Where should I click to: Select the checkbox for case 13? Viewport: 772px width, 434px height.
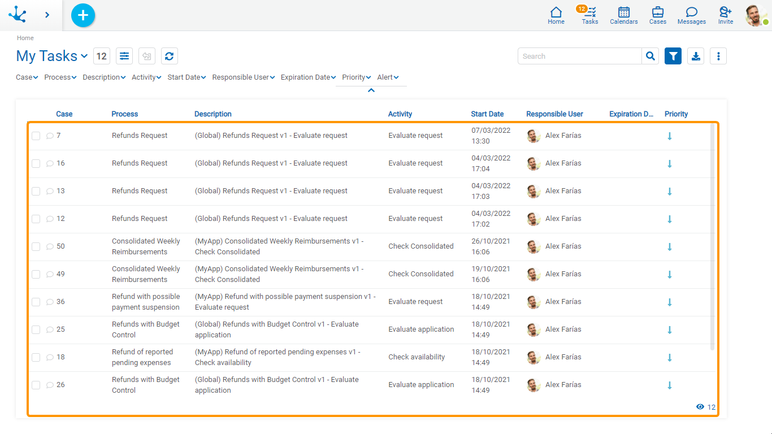coord(36,191)
